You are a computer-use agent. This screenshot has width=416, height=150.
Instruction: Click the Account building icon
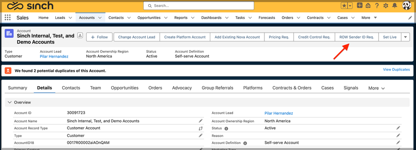pos(9,34)
